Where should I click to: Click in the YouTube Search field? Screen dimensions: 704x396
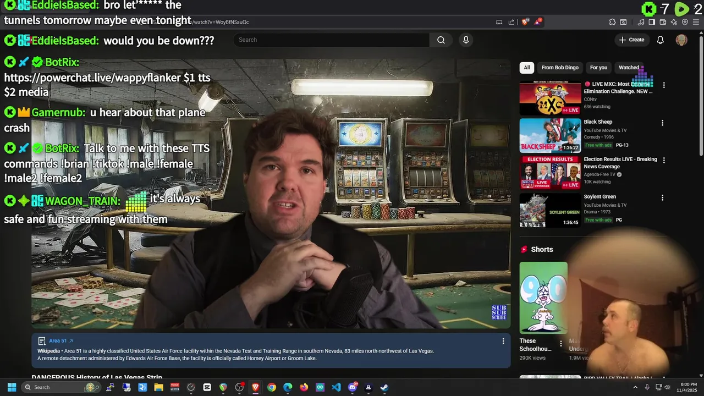(331, 40)
